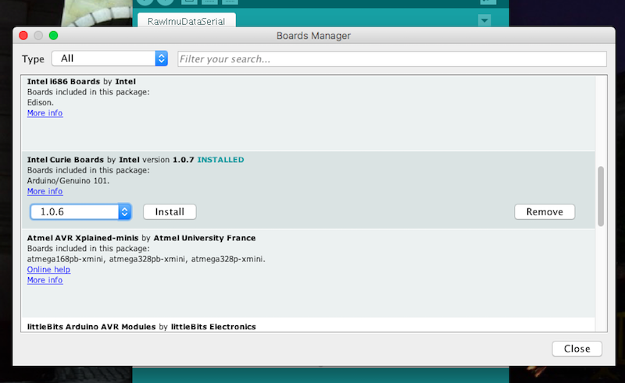This screenshot has width=625, height=383.
Task: Click the Install button
Action: [170, 212]
